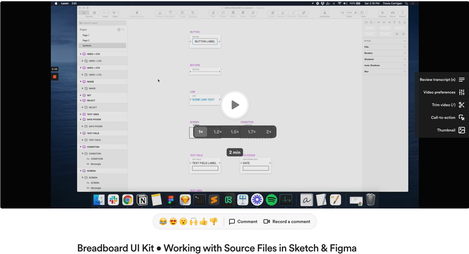The image size is (469, 254).
Task: Click the Comment button
Action: tap(243, 221)
